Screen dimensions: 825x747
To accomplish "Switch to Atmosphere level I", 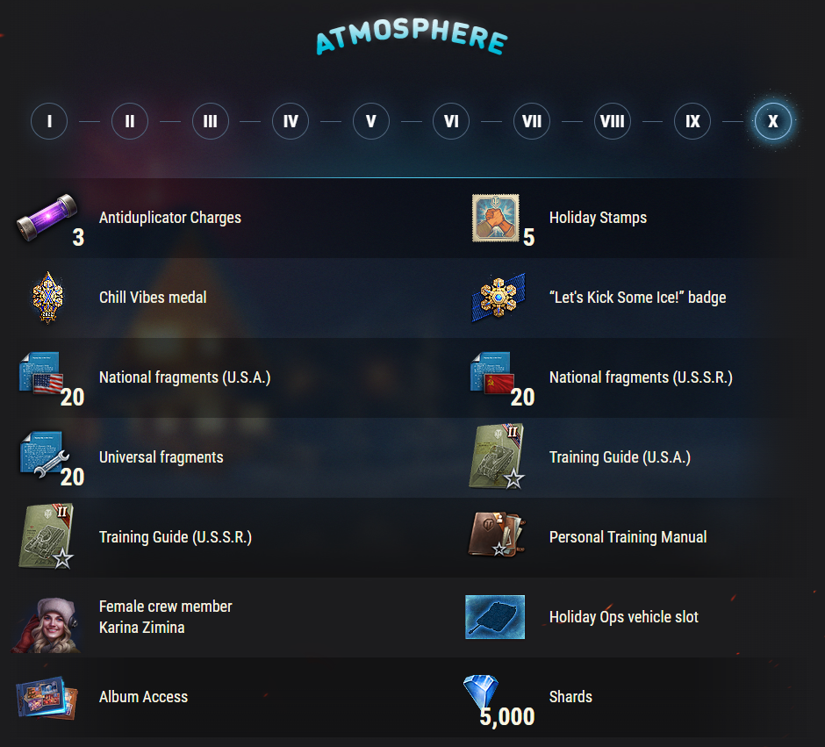I will point(49,121).
